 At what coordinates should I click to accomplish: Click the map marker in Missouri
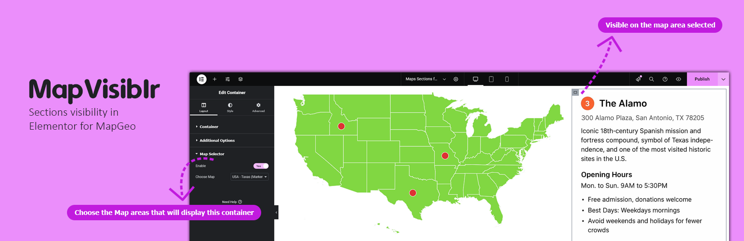click(445, 156)
